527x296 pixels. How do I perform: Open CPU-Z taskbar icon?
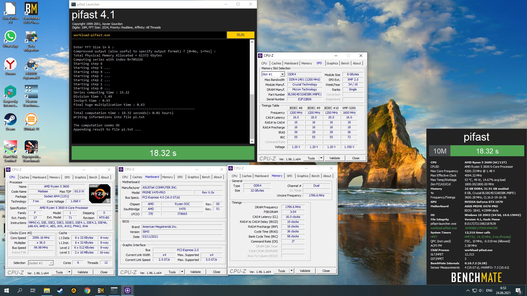click(128, 291)
